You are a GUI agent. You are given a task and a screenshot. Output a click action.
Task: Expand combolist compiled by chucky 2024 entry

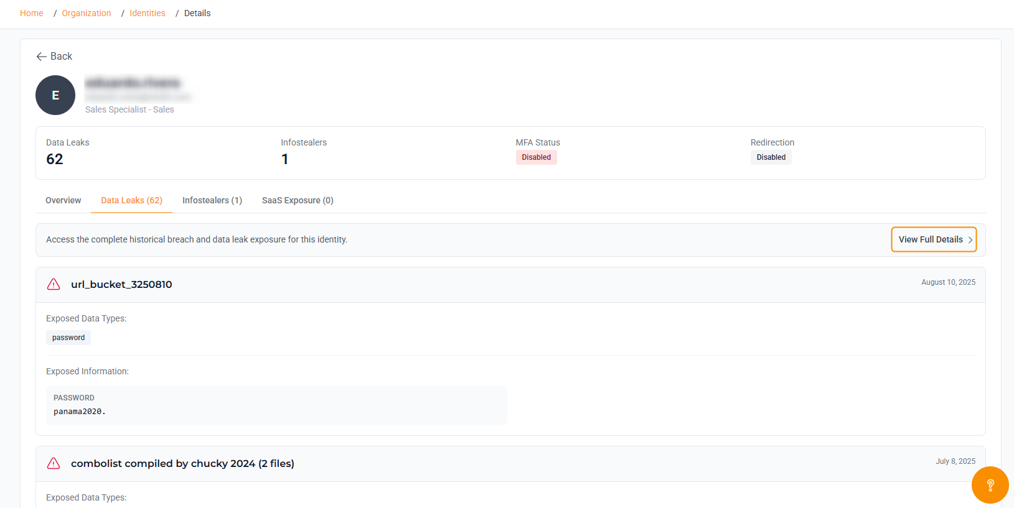(x=510, y=464)
